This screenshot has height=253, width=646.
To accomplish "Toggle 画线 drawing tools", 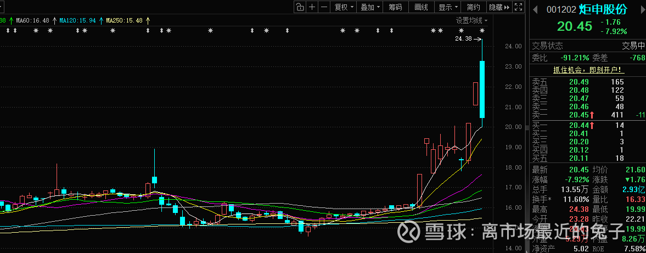I will (x=421, y=7).
